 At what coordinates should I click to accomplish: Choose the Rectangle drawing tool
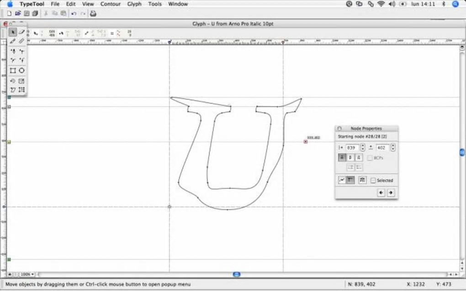[x=13, y=71]
